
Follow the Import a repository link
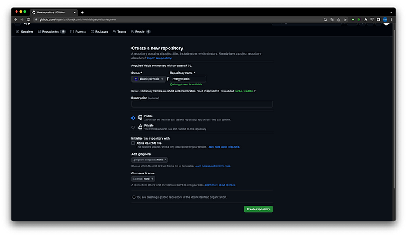pyautogui.click(x=158, y=58)
